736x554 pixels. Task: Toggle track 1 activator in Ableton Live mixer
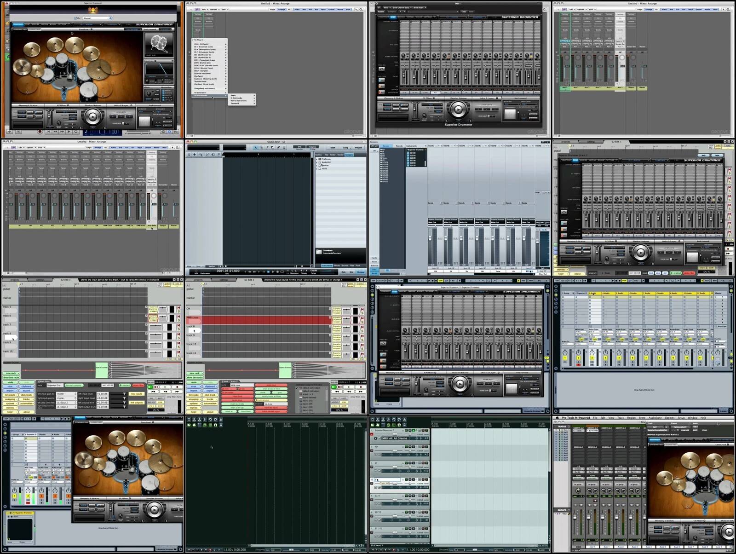565,358
